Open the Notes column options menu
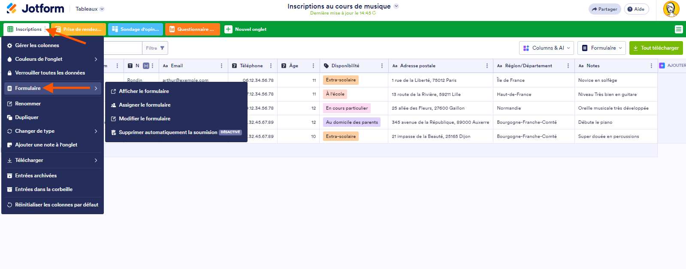The height and width of the screenshot is (269, 686). [651, 66]
